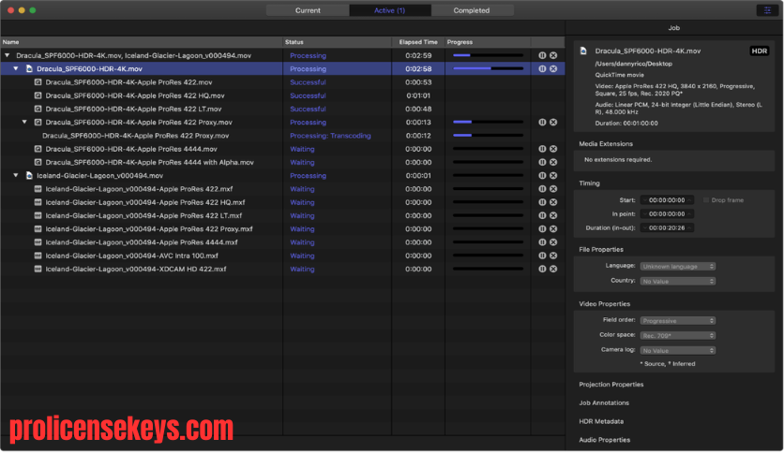This screenshot has height=453, width=784.
Task: Click the HDR badge in the Job inspector
Action: [759, 51]
